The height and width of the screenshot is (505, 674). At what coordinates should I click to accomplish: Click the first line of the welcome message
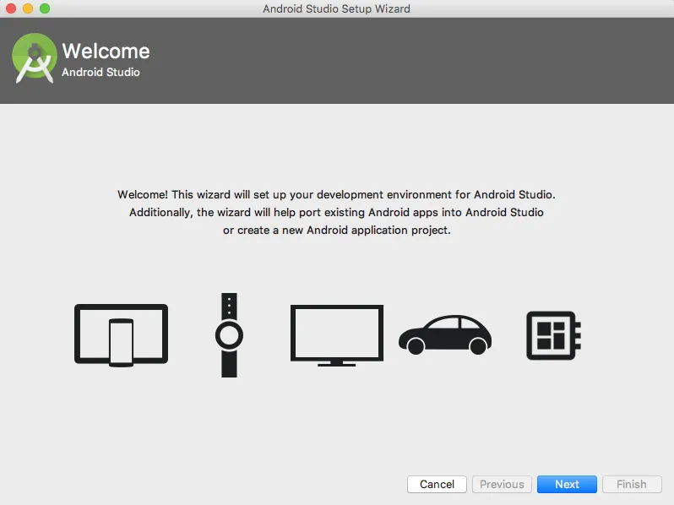[336, 194]
